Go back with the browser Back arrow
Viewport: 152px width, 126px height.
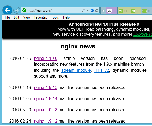[7, 10]
